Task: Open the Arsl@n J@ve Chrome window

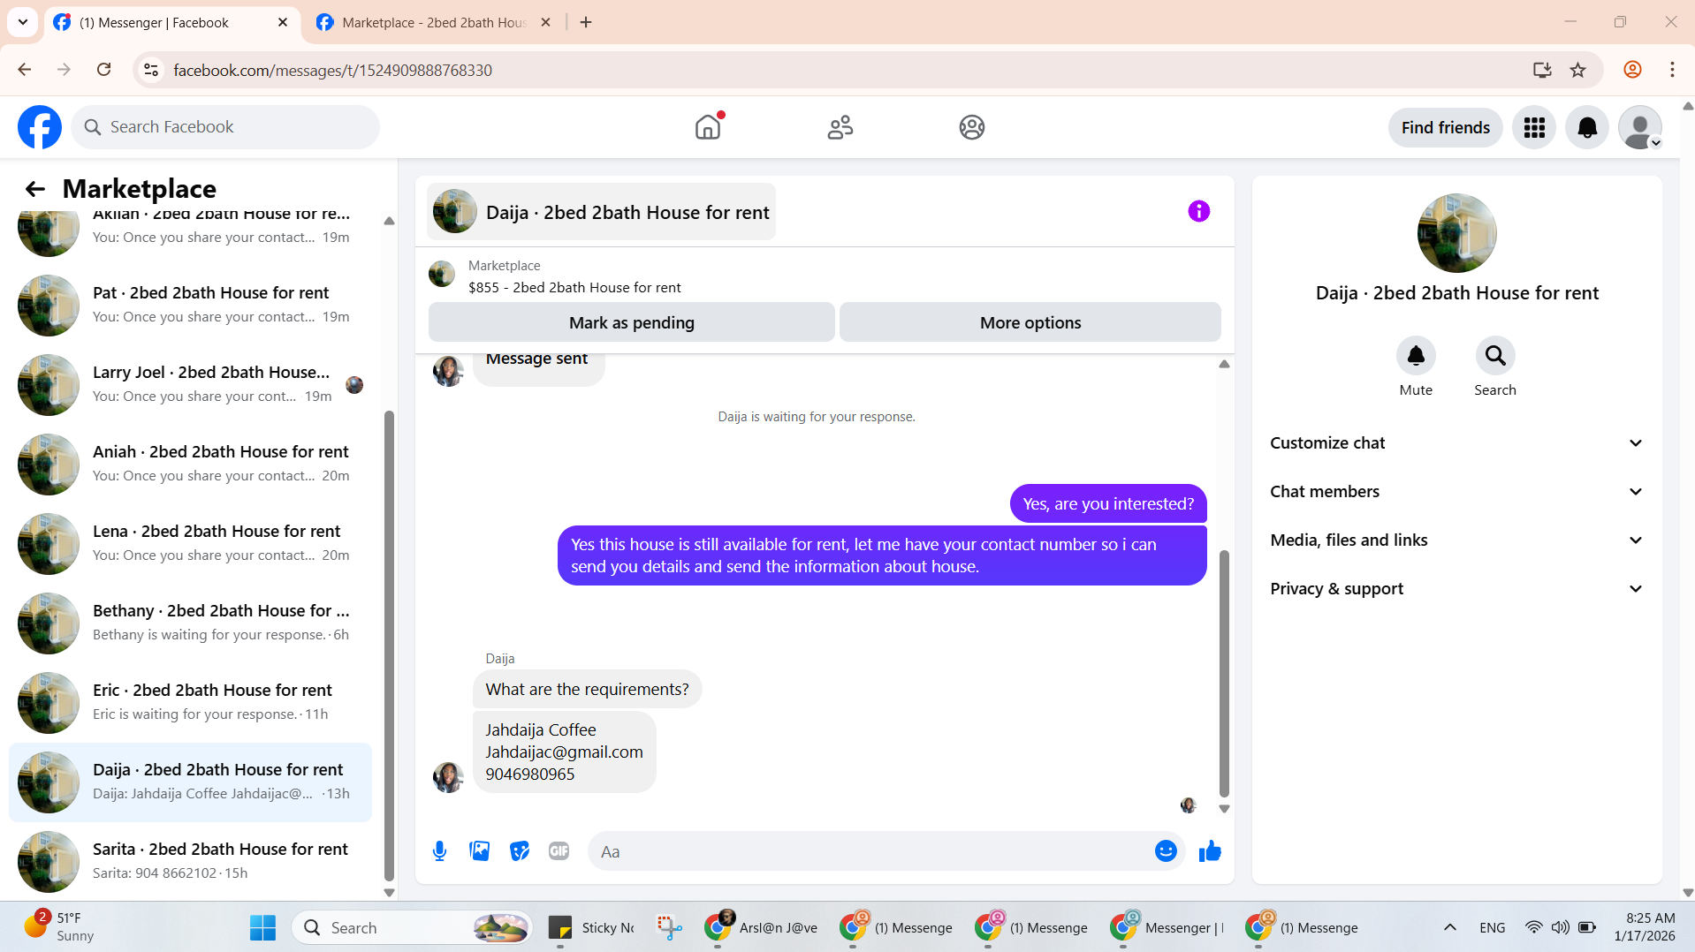Action: [762, 927]
